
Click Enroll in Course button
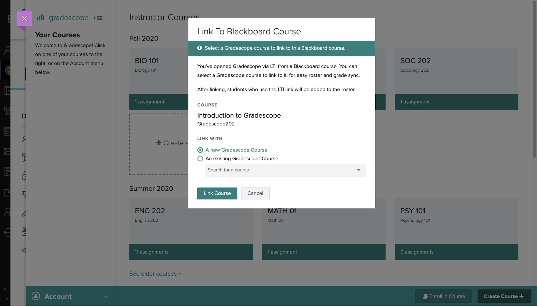click(443, 296)
